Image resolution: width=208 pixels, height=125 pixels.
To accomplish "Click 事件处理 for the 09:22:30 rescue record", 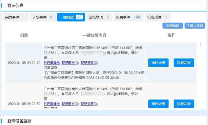I will coord(158,104).
